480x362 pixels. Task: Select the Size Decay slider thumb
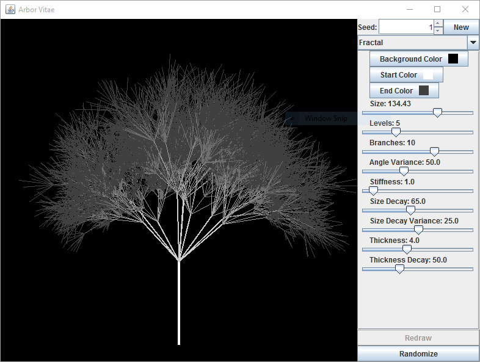pyautogui.click(x=410, y=211)
